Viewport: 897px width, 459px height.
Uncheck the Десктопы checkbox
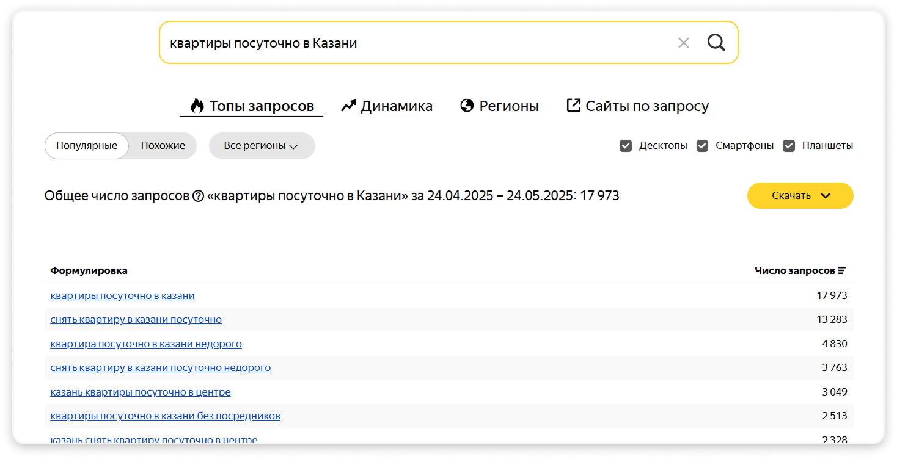click(x=625, y=145)
